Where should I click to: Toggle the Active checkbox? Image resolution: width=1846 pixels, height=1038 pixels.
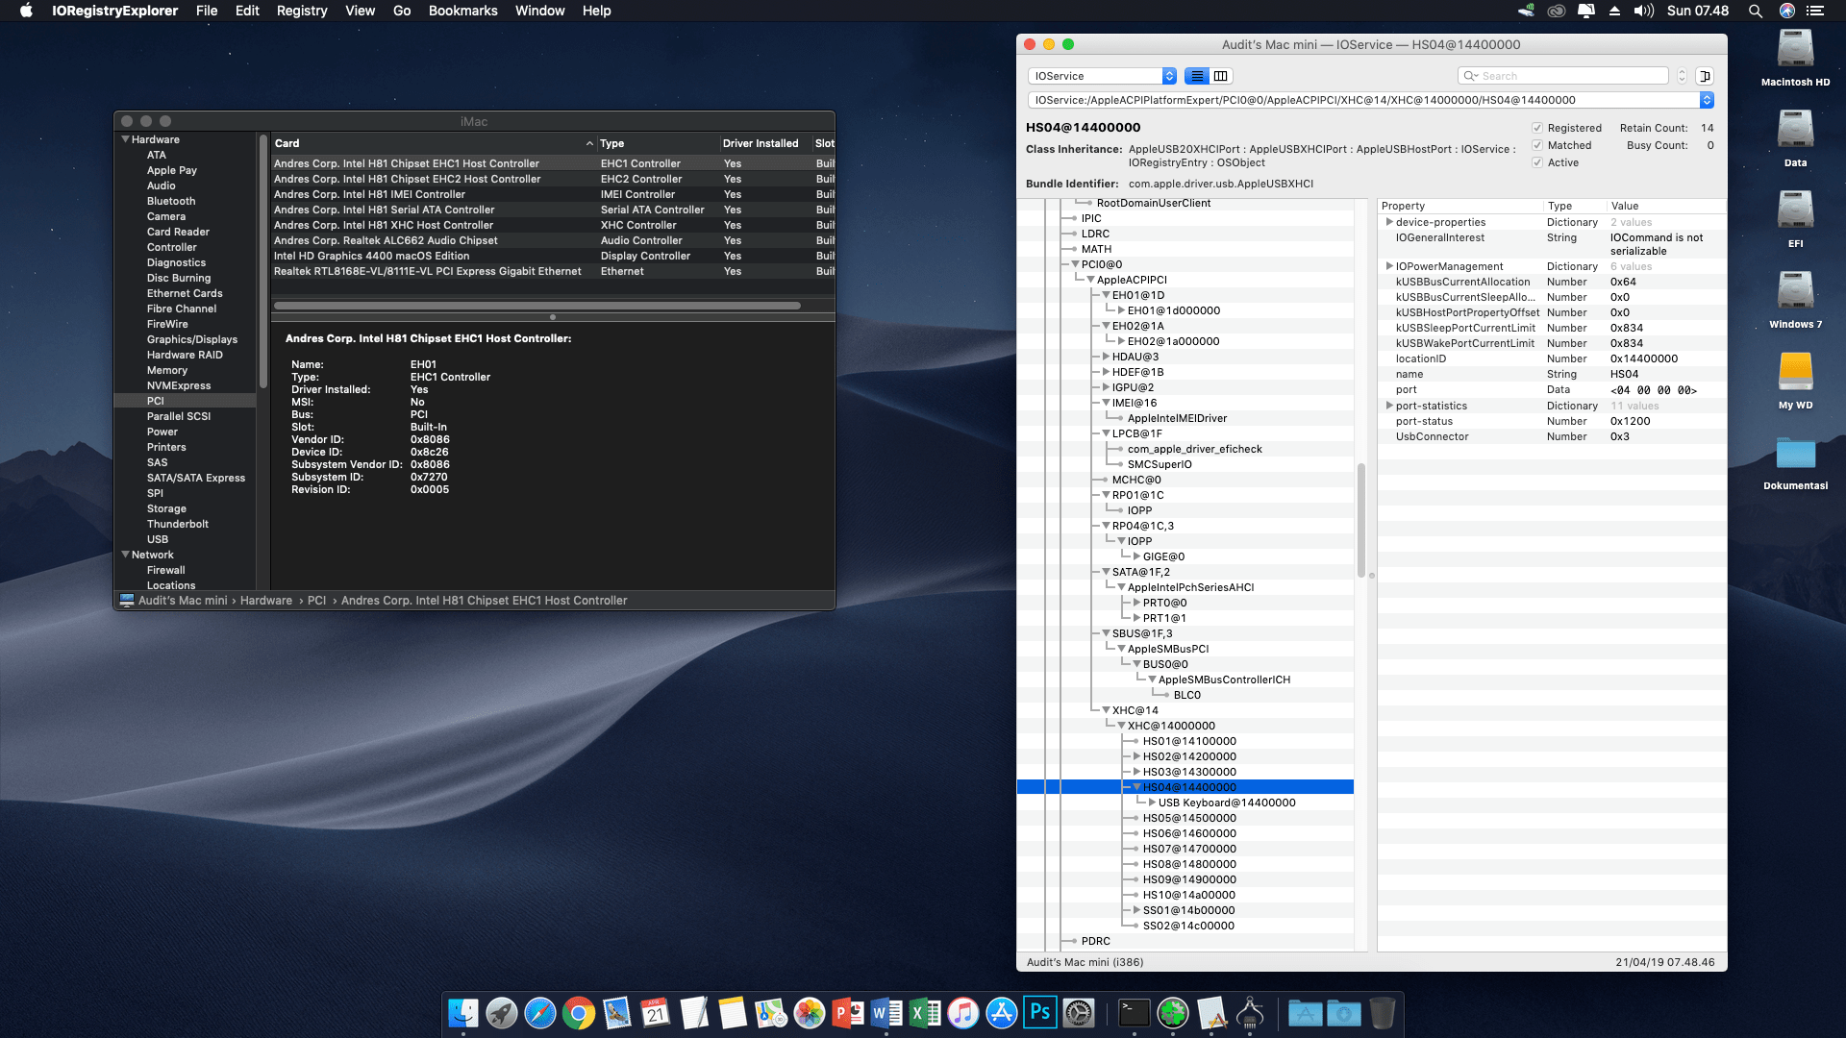tap(1537, 162)
